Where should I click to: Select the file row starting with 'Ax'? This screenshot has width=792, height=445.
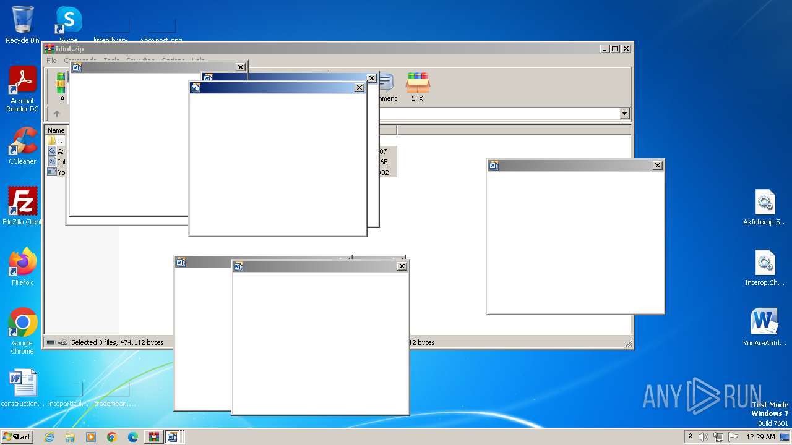click(x=56, y=151)
